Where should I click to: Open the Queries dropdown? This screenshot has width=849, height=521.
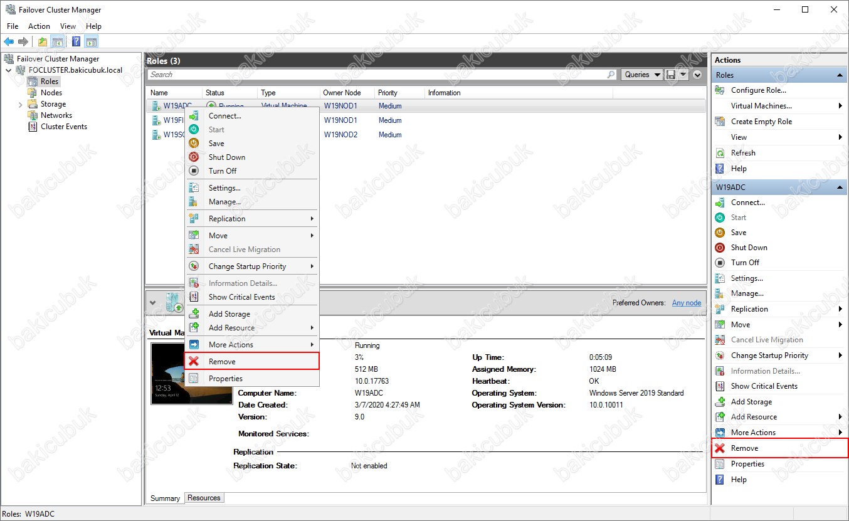(x=642, y=75)
